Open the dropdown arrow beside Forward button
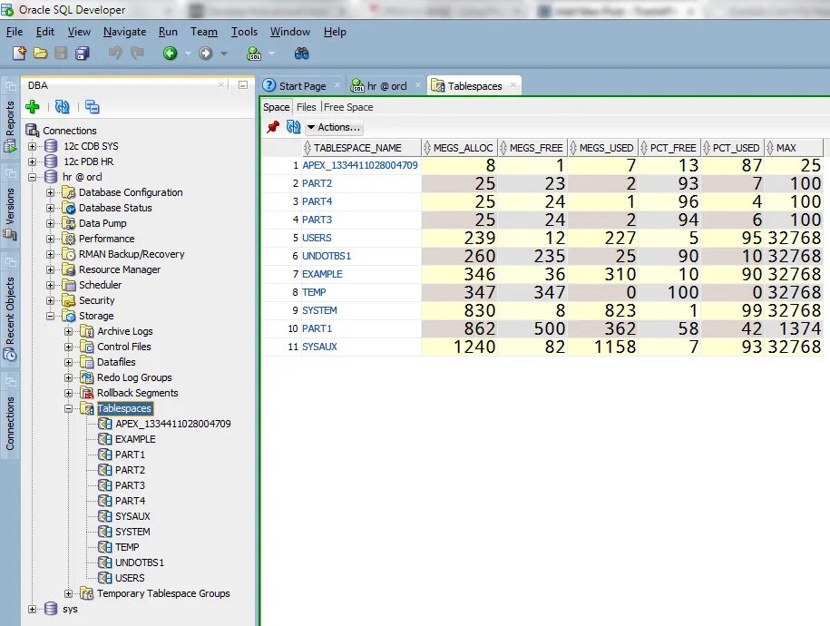The width and height of the screenshot is (830, 626). tap(224, 54)
